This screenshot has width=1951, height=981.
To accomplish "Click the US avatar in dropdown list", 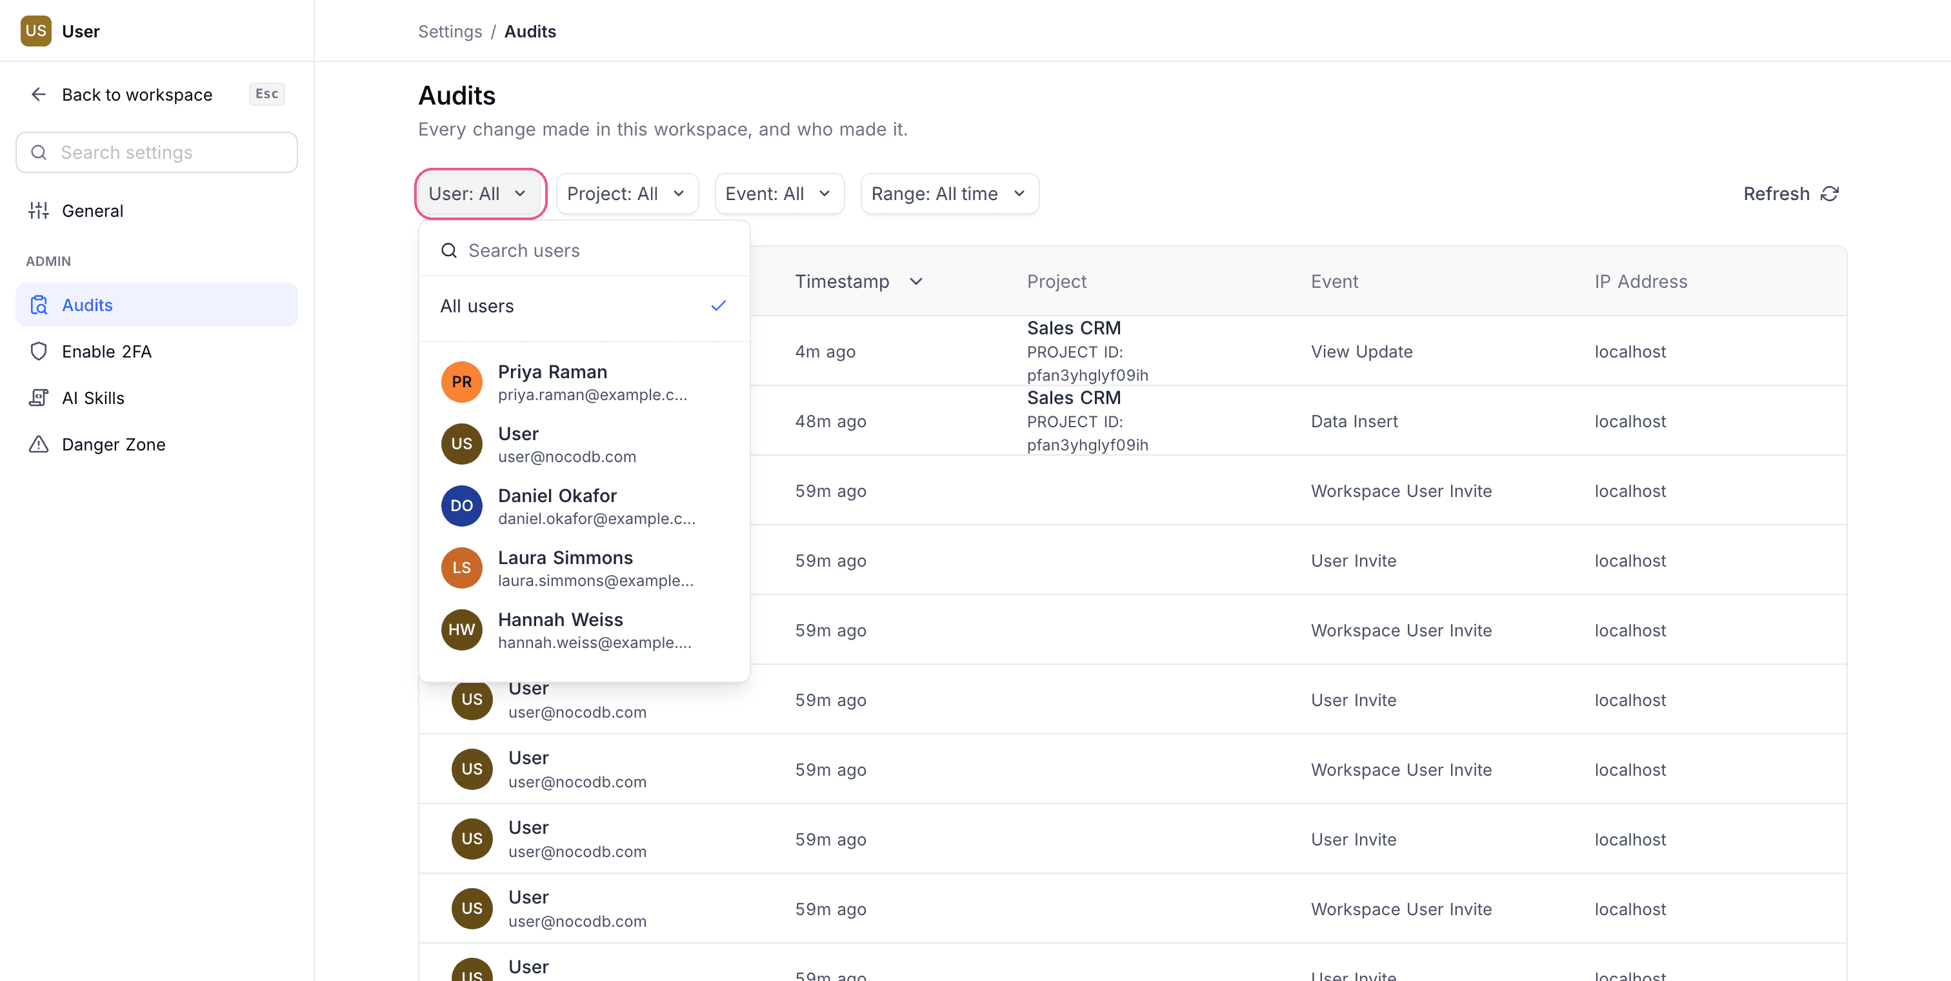I will pyautogui.click(x=462, y=444).
